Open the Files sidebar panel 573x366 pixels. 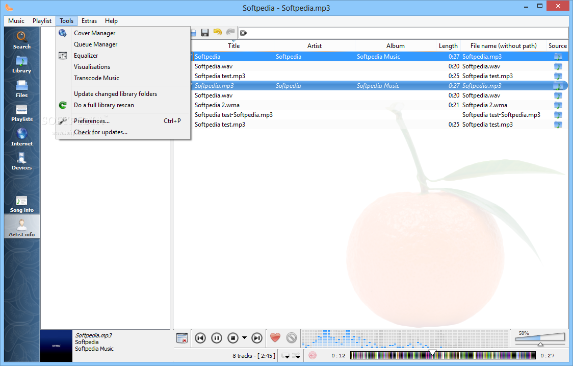point(21,89)
